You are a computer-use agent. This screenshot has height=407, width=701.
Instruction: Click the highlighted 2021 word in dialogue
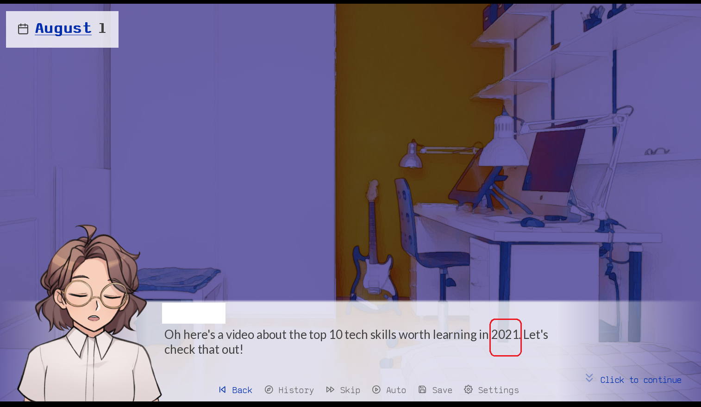[x=506, y=335]
